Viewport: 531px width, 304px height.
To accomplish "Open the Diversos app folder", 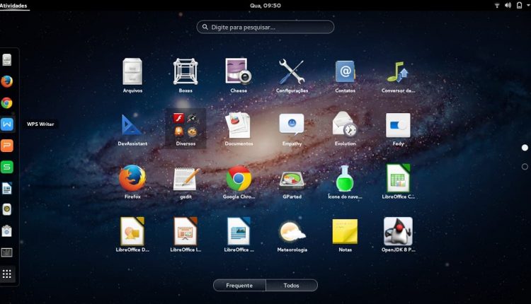I will (x=185, y=129).
